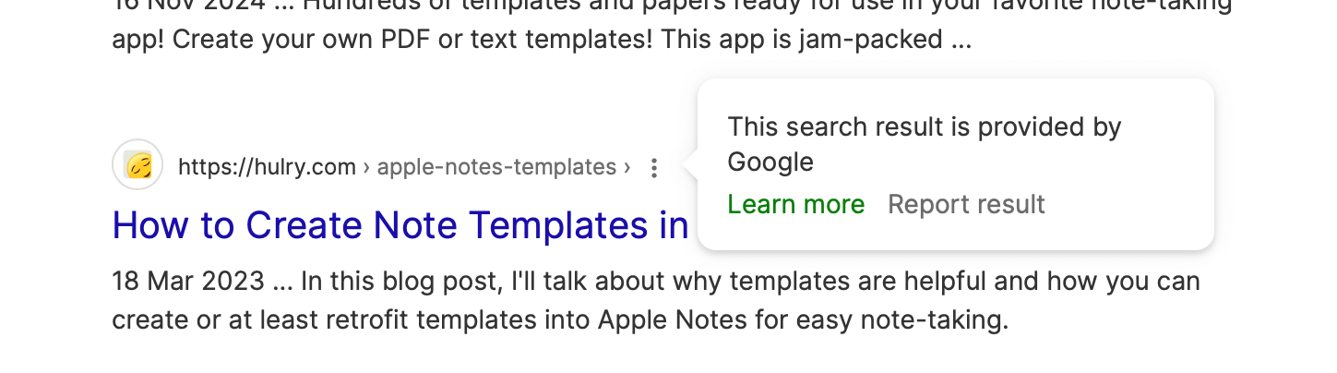The image size is (1337, 373).
Task: Click the word Google in the popup
Action: pyautogui.click(x=770, y=162)
